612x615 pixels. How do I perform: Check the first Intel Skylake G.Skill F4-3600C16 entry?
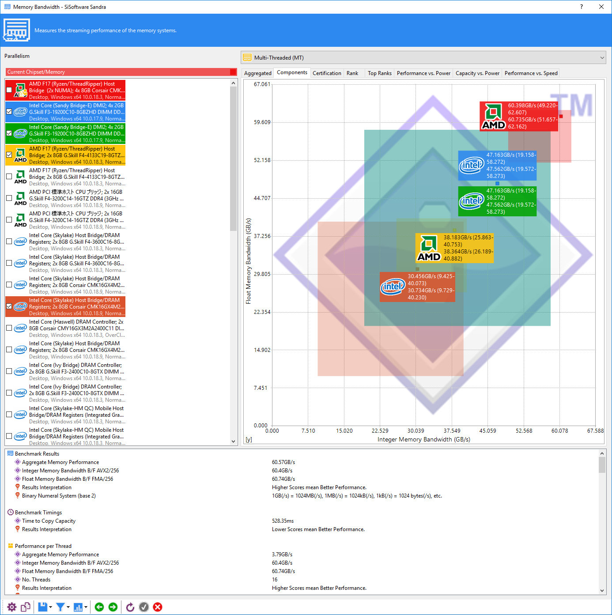(9, 241)
